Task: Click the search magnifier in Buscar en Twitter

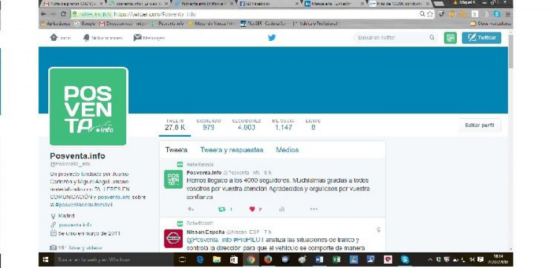Action: click(432, 38)
